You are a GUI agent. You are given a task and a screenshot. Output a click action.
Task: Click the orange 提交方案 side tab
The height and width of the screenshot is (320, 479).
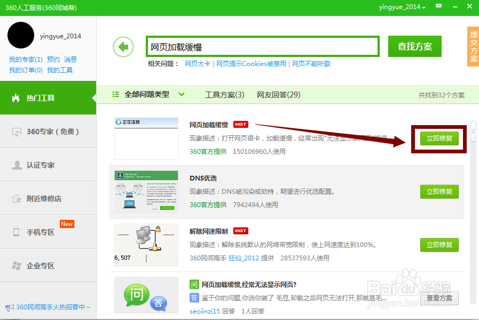coord(473,46)
